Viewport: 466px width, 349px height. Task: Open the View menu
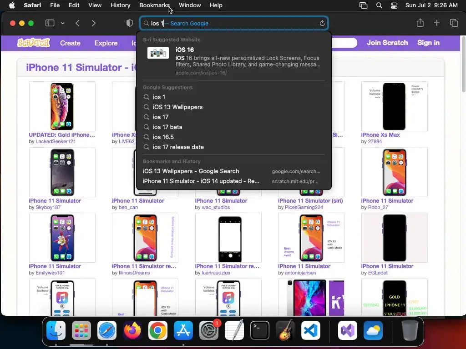tap(95, 5)
